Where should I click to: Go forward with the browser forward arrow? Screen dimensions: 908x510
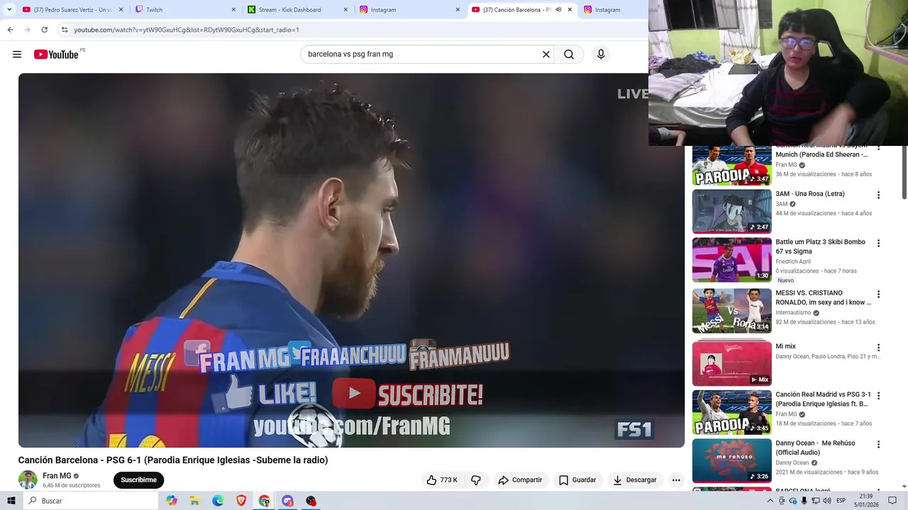[27, 30]
